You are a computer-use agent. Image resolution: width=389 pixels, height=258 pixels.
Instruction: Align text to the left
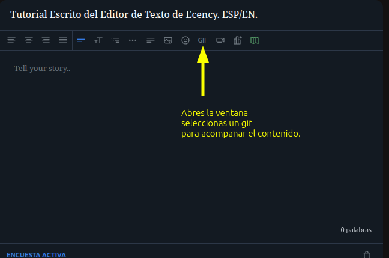(11, 40)
